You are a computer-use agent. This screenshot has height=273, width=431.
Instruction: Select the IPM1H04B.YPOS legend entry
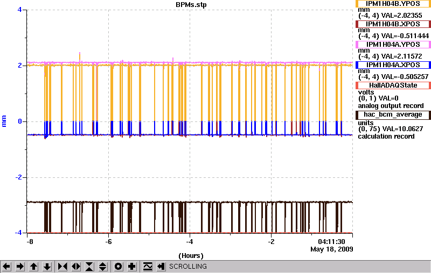point(393,4)
